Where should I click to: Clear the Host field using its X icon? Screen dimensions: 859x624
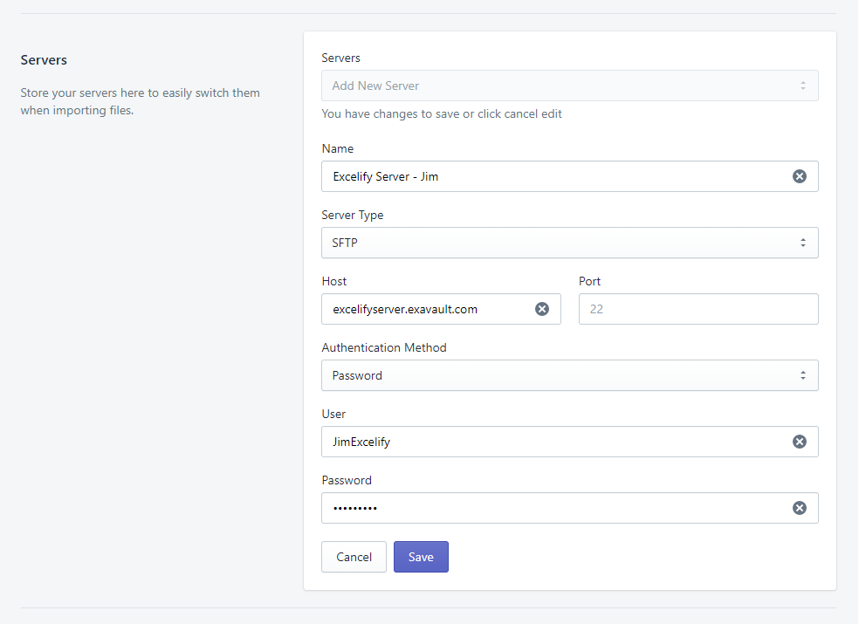click(x=541, y=309)
